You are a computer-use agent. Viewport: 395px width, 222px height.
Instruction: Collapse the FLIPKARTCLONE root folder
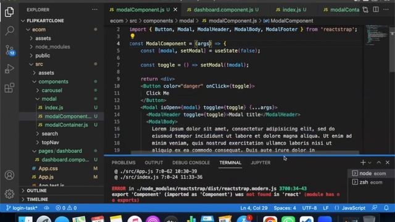[x=62, y=20]
